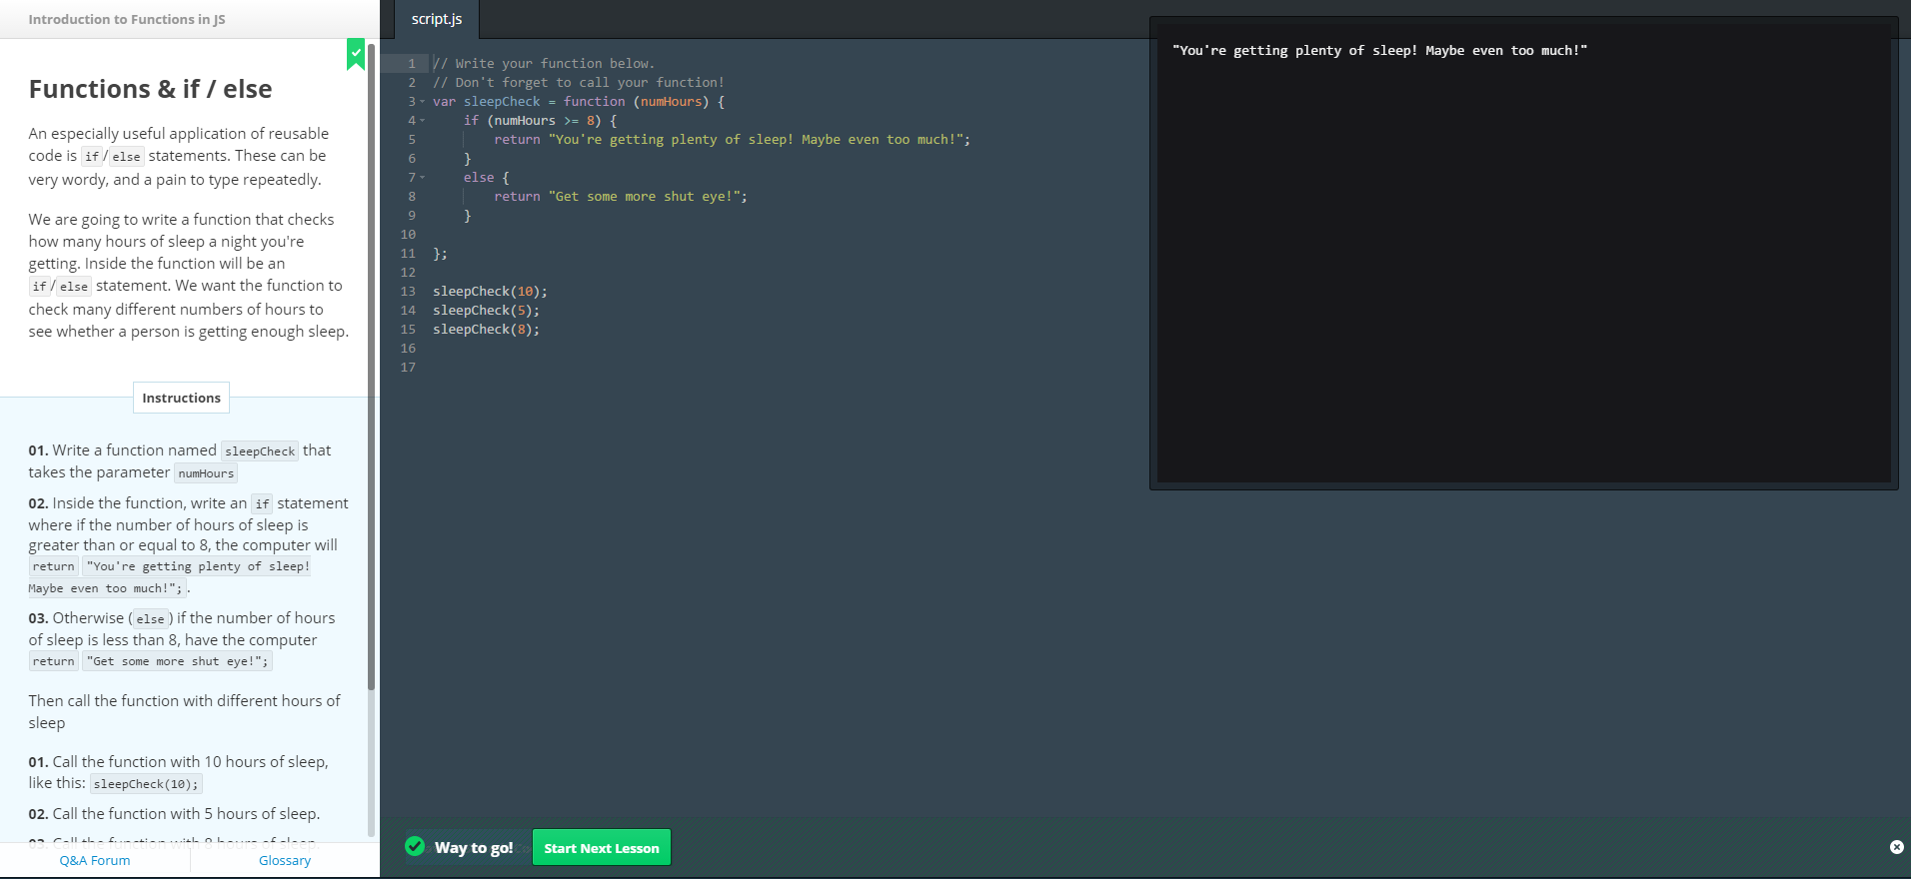Collapse the code fold arrow on line 3
1911x879 pixels.
(422, 102)
